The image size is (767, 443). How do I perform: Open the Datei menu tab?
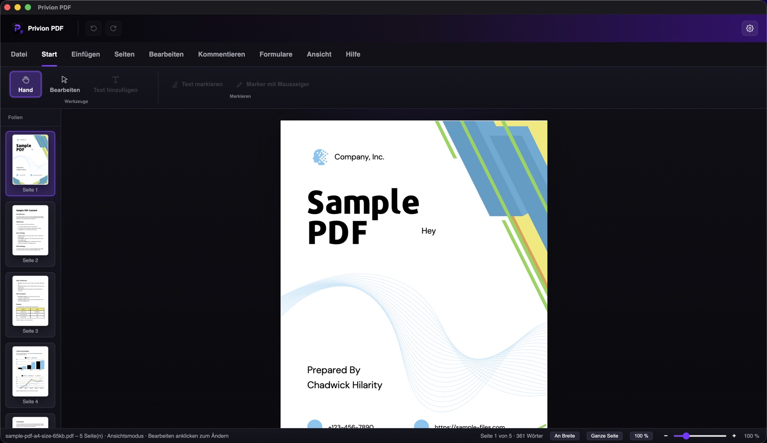[19, 55]
